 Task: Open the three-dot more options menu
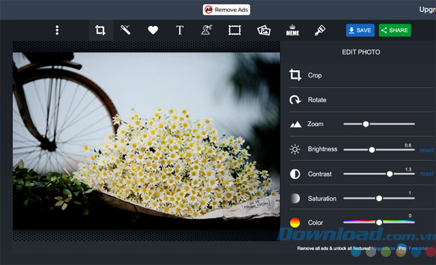pos(57,30)
